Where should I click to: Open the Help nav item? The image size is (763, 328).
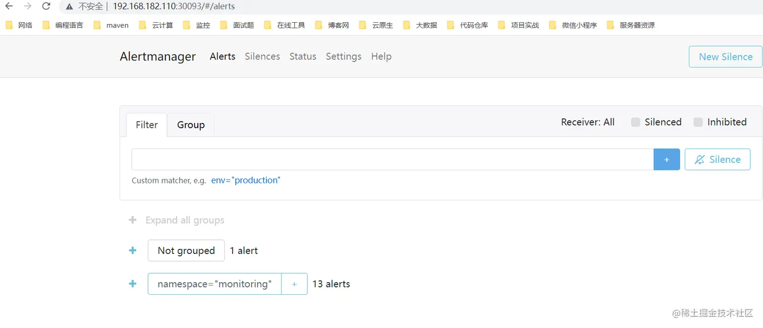381,56
